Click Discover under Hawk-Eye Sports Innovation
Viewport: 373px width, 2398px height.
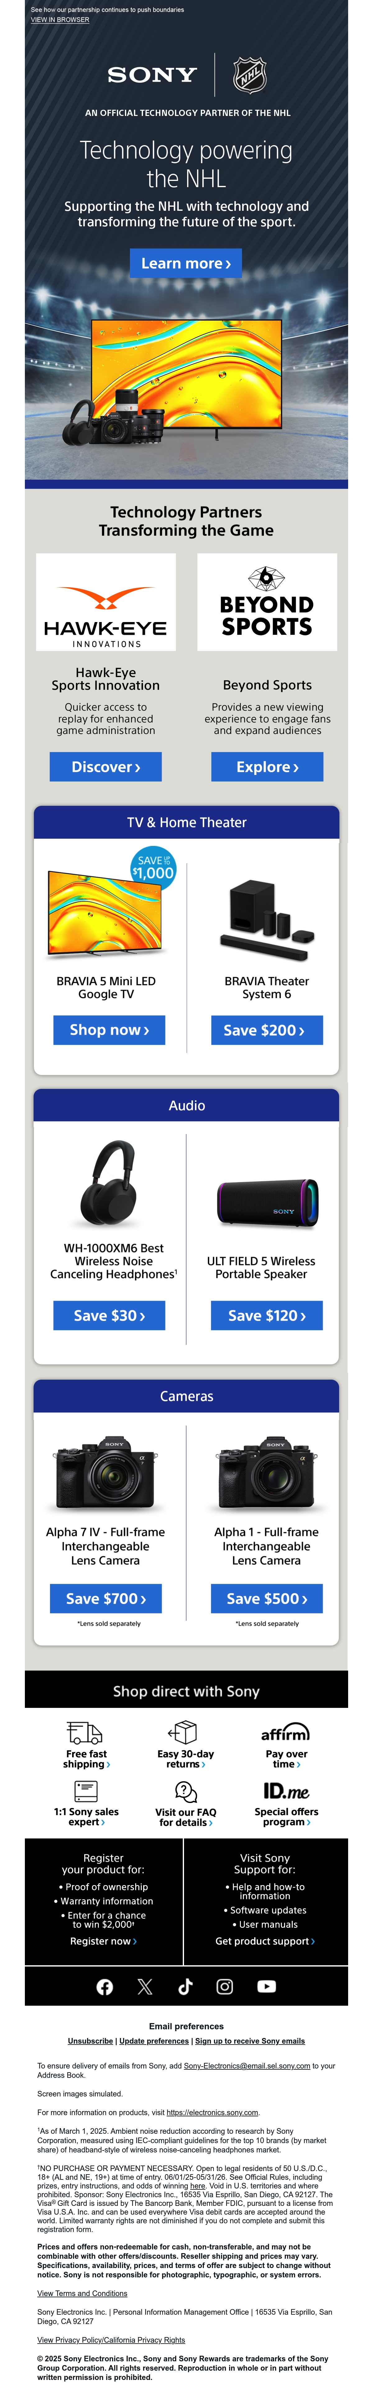[x=106, y=767]
